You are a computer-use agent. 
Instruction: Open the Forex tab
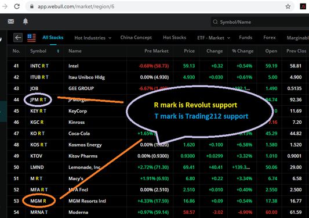click(270, 38)
